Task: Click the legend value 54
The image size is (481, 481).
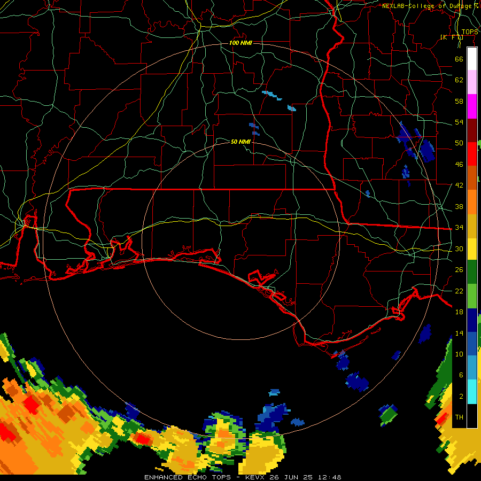Action: (x=459, y=122)
